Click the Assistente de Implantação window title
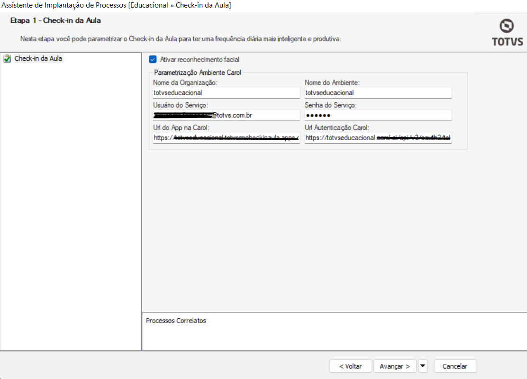 pyautogui.click(x=116, y=5)
